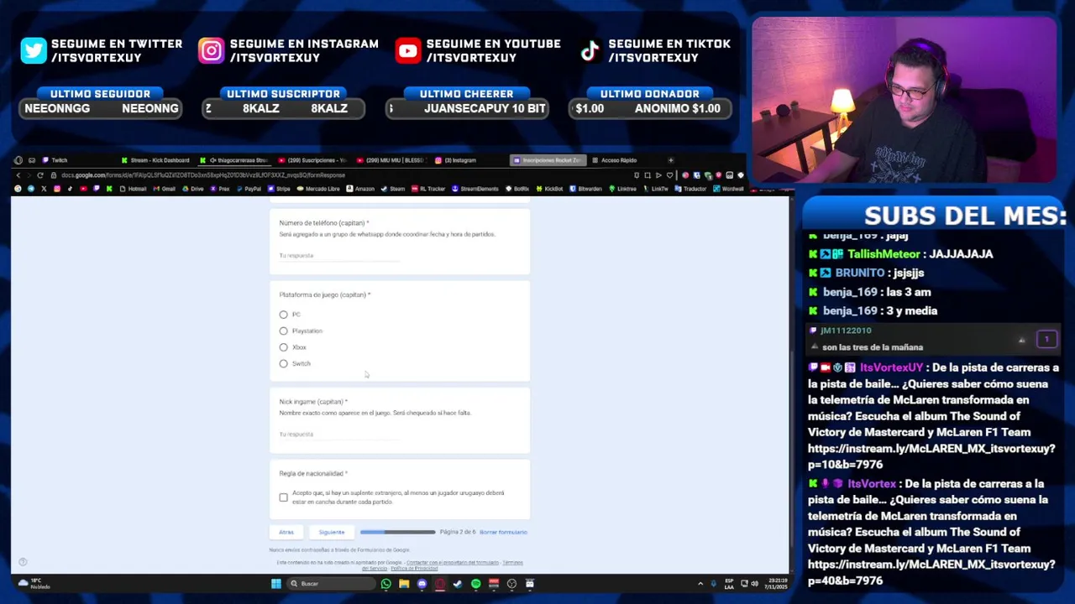Image resolution: width=1075 pixels, height=604 pixels.
Task: Open the Linktree bookmark
Action: tap(624, 189)
